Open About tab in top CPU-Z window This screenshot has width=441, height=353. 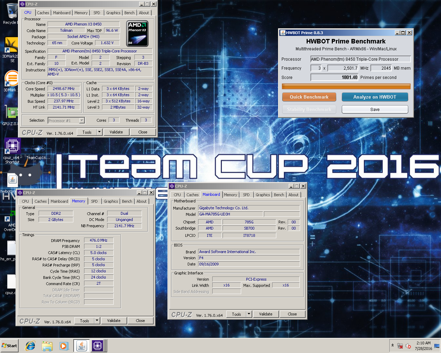click(144, 13)
